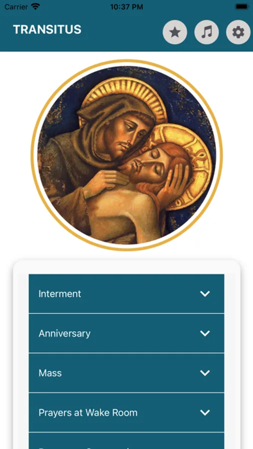Tap the Wi-Fi status icon
The width and height of the screenshot is (253, 449).
(35, 6)
